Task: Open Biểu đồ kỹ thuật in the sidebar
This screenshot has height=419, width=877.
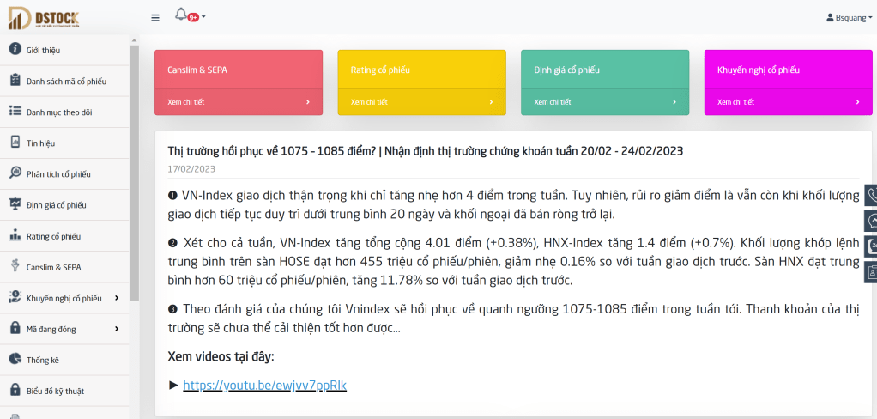Action: coord(55,391)
